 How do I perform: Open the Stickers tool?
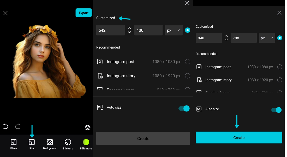pos(68,144)
